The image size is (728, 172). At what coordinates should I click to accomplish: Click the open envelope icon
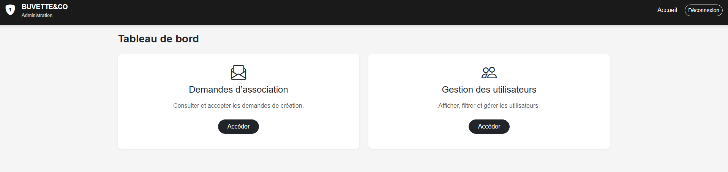[238, 73]
